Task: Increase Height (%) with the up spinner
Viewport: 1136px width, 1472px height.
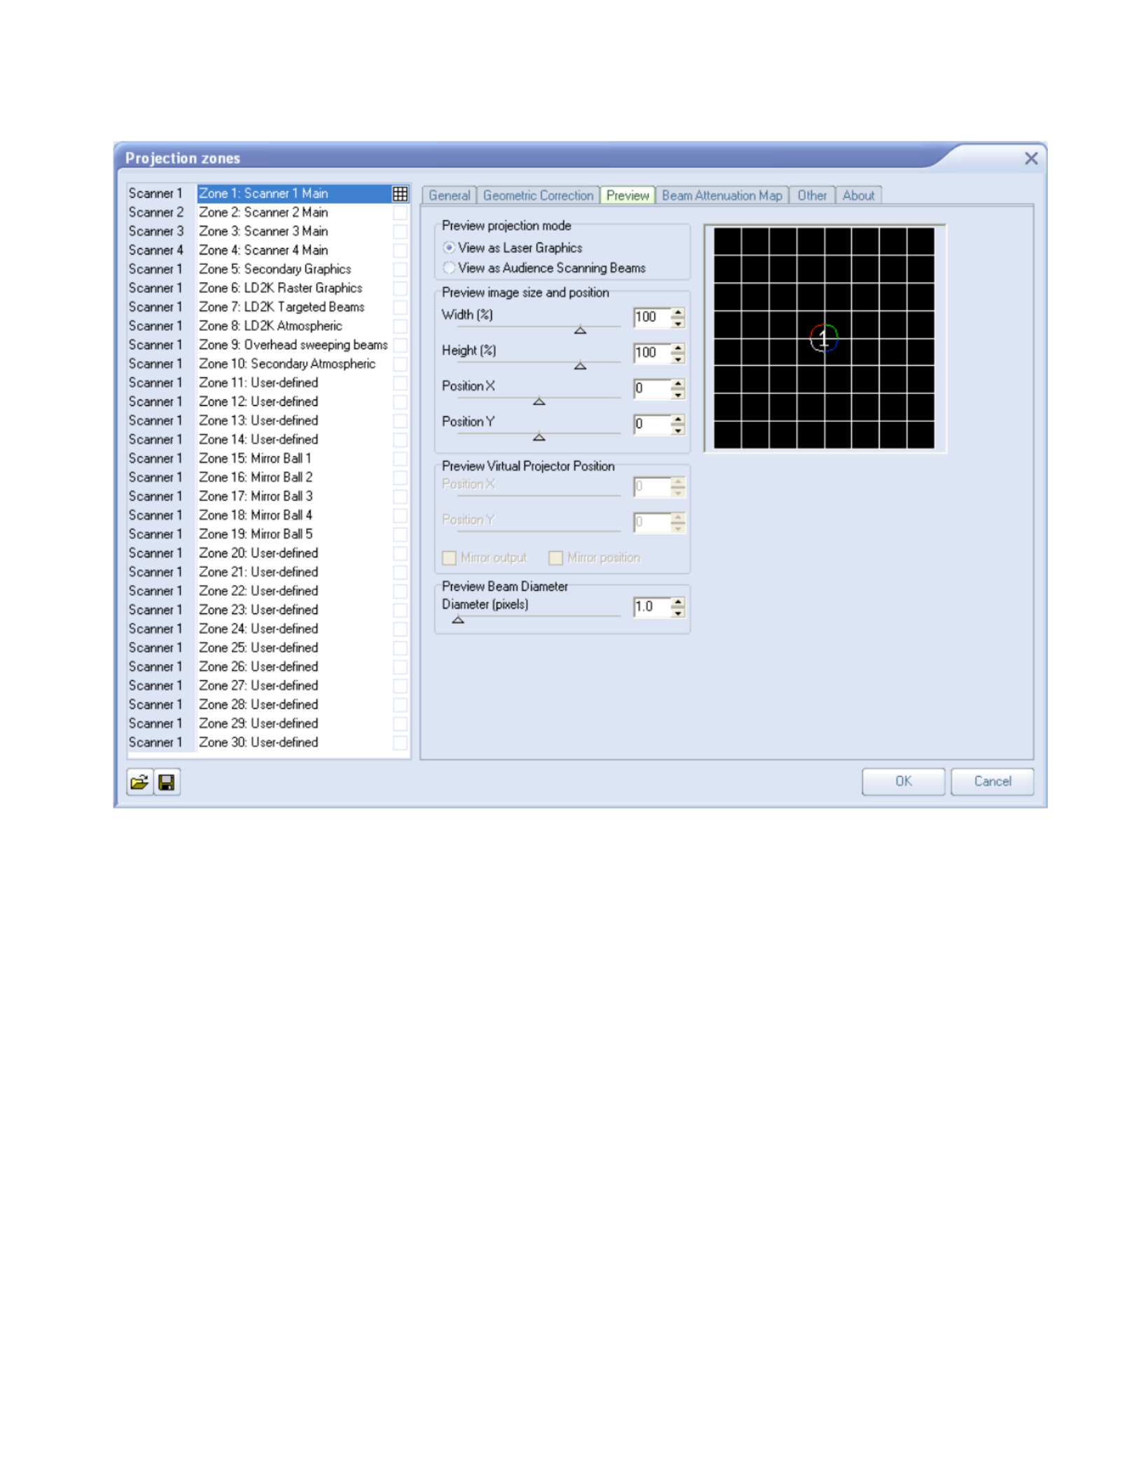Action: click(677, 348)
